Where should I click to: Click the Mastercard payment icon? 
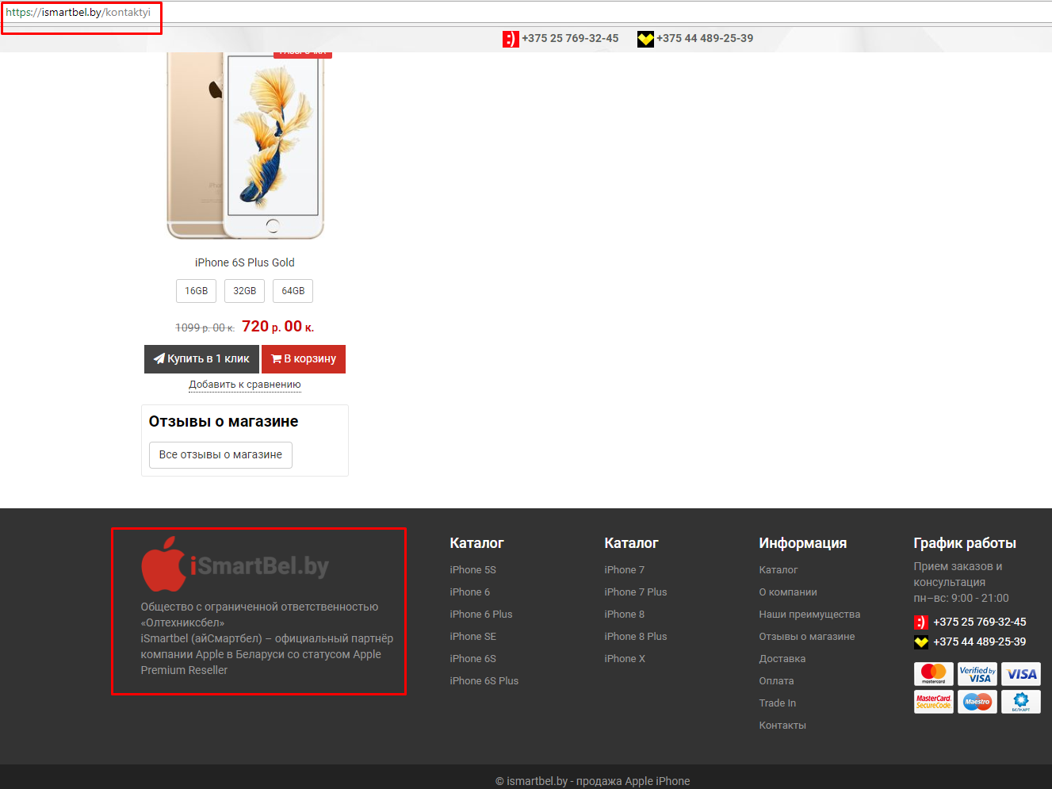pyautogui.click(x=934, y=674)
